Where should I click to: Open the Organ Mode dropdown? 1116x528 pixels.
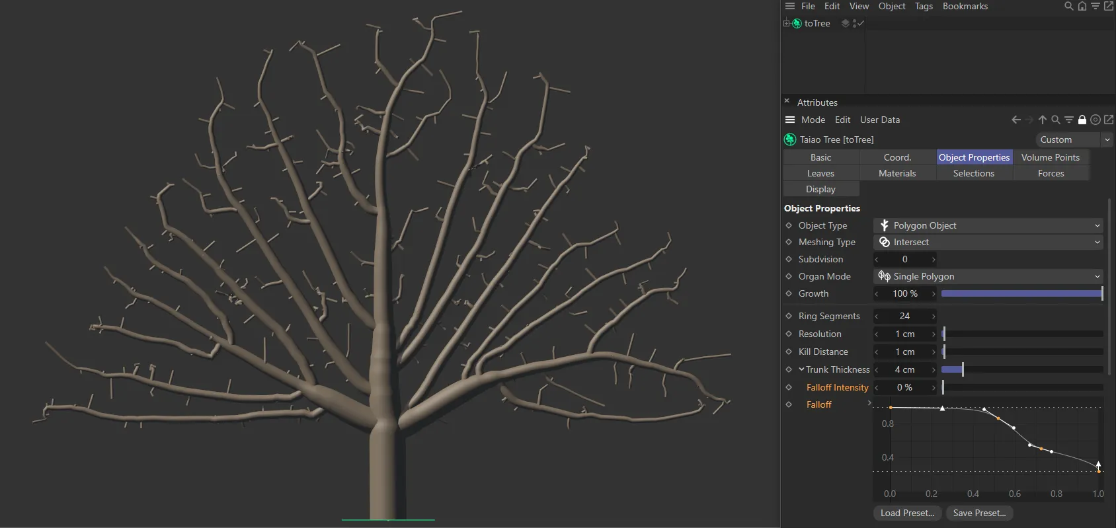coord(988,276)
